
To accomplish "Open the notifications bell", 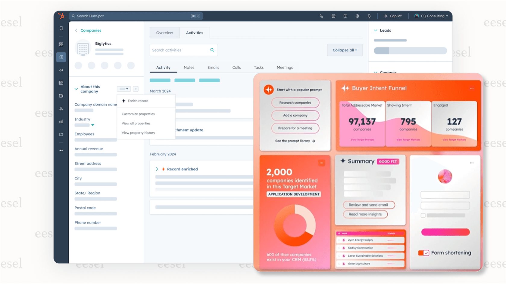I will pos(369,16).
